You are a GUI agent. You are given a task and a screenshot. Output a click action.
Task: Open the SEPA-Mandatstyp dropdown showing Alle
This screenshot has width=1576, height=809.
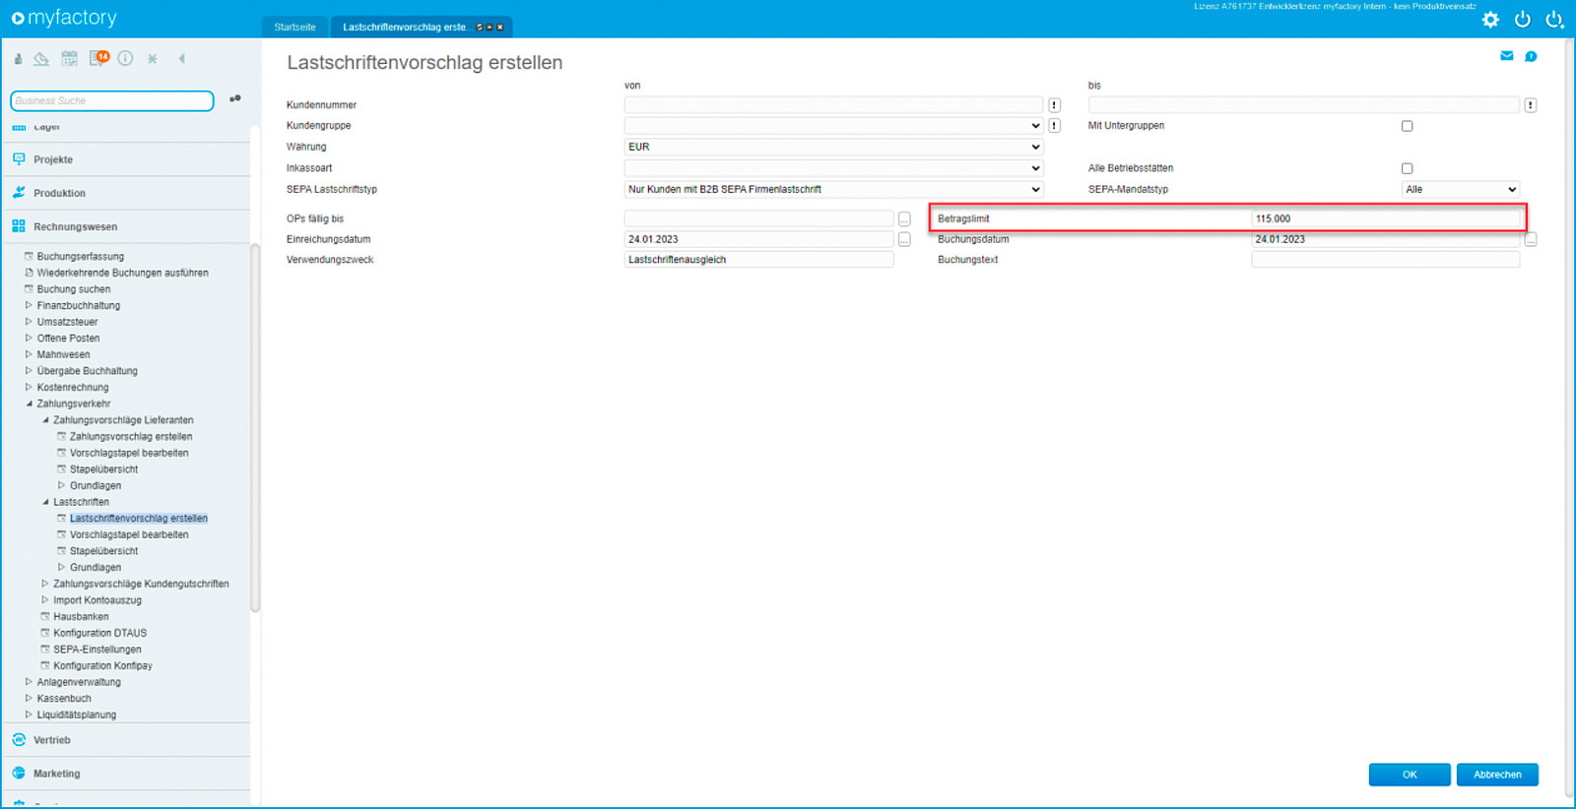pos(1461,189)
